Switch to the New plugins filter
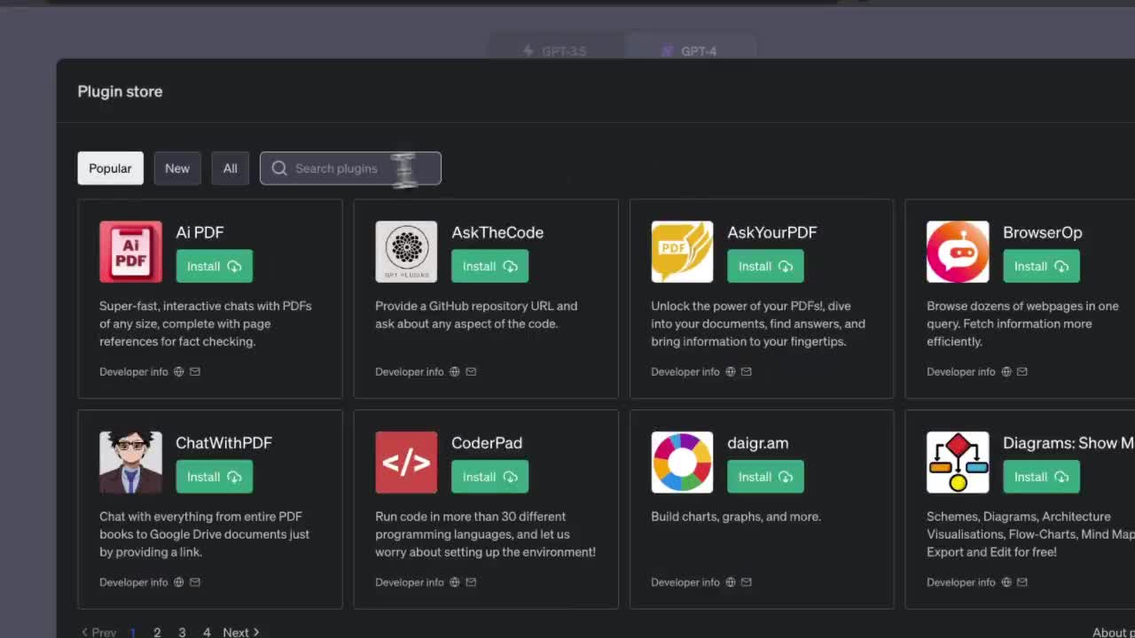The image size is (1135, 638). click(x=177, y=167)
